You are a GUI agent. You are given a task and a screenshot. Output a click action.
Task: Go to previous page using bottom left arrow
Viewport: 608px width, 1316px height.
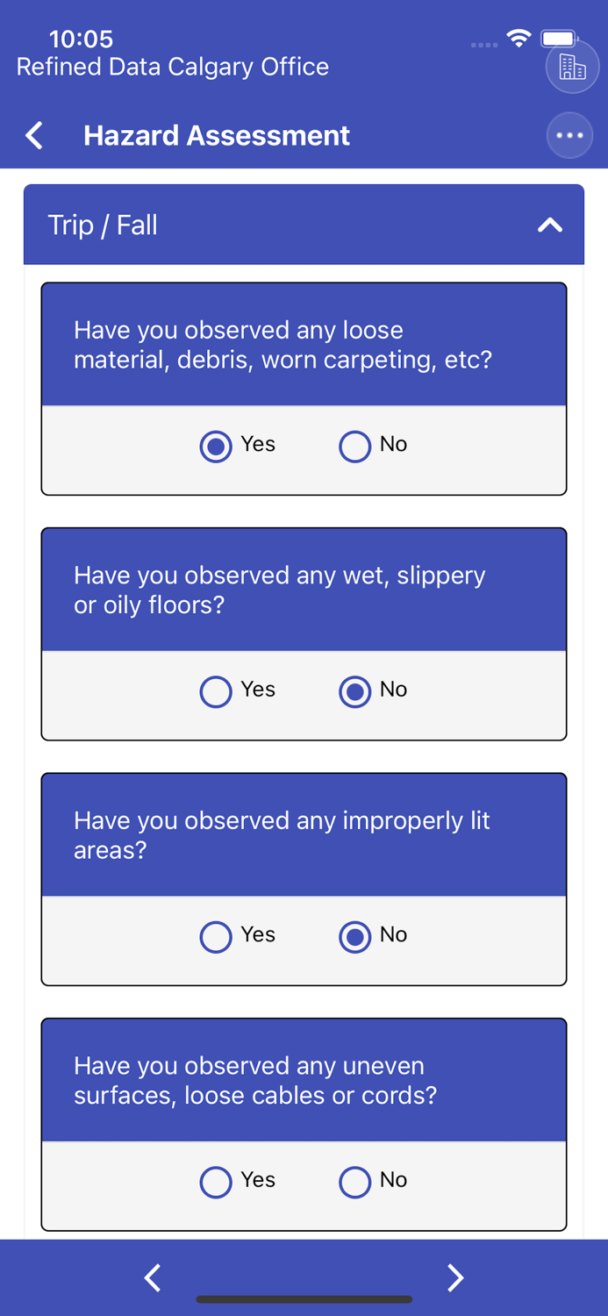pos(153,1277)
